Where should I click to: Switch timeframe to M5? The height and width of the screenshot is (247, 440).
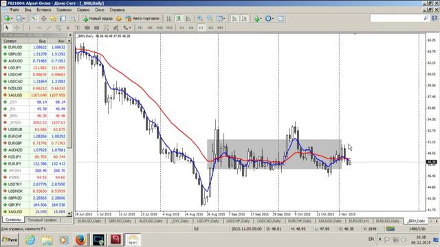click(x=150, y=27)
